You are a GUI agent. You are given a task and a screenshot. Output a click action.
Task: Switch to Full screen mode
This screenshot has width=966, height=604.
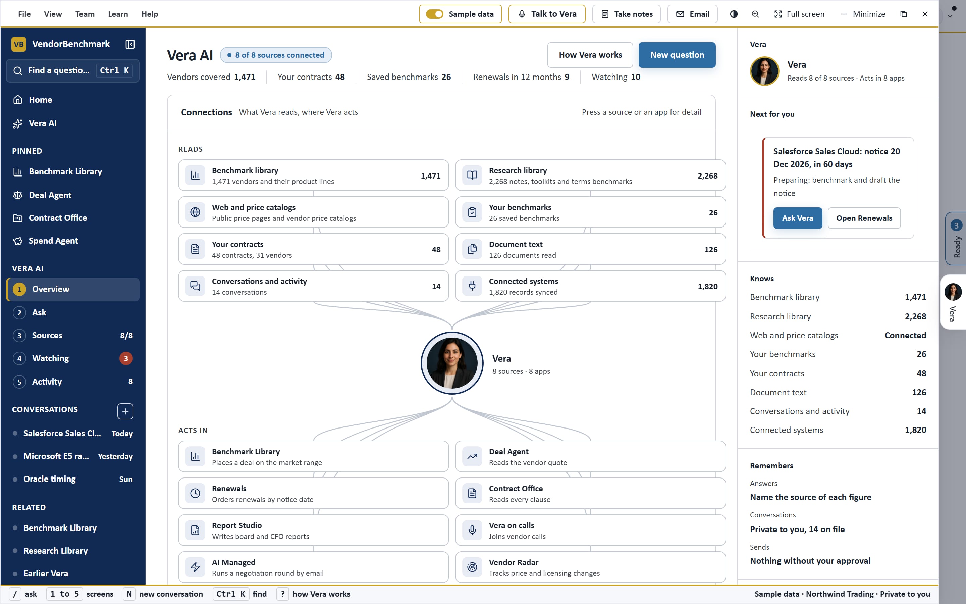800,14
